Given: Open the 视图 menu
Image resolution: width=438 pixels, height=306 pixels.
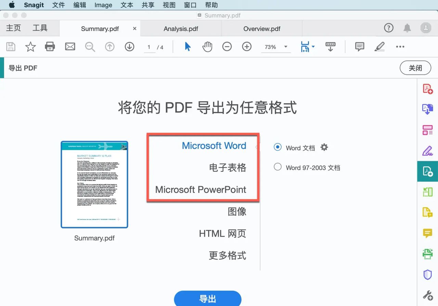Looking at the screenshot, I should click(169, 5).
